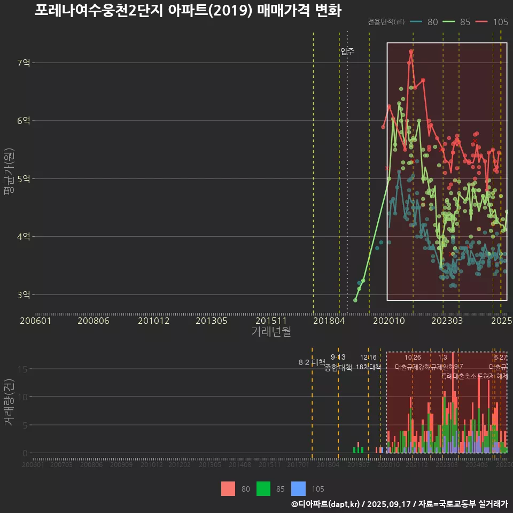Click the 15 volume-axis label
The height and width of the screenshot is (513, 513).
(x=23, y=369)
